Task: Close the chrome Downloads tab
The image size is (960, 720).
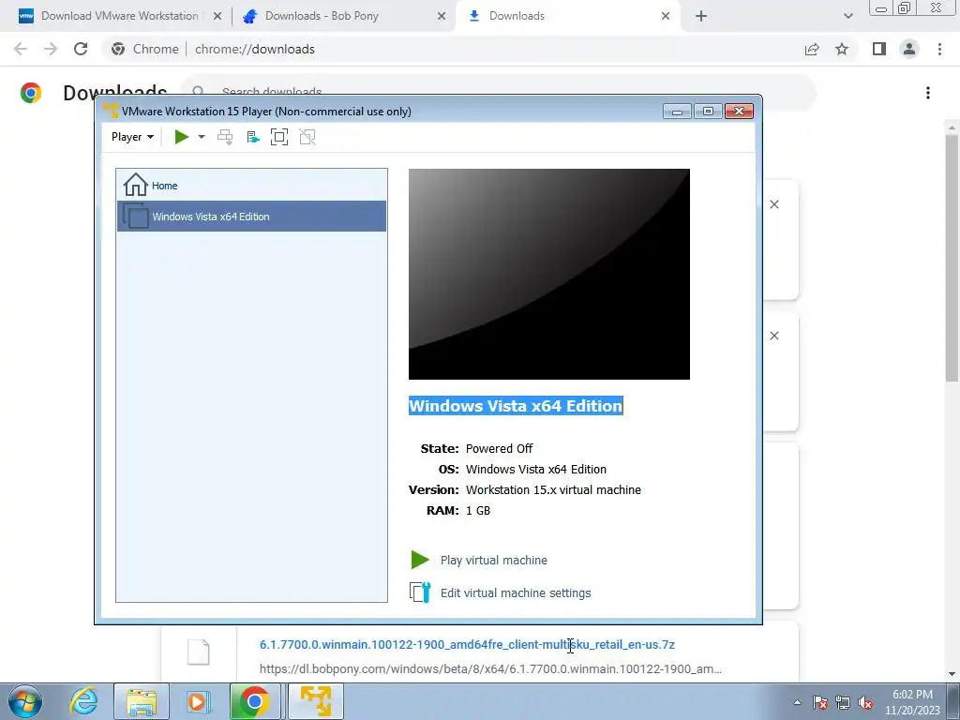Action: 666,16
